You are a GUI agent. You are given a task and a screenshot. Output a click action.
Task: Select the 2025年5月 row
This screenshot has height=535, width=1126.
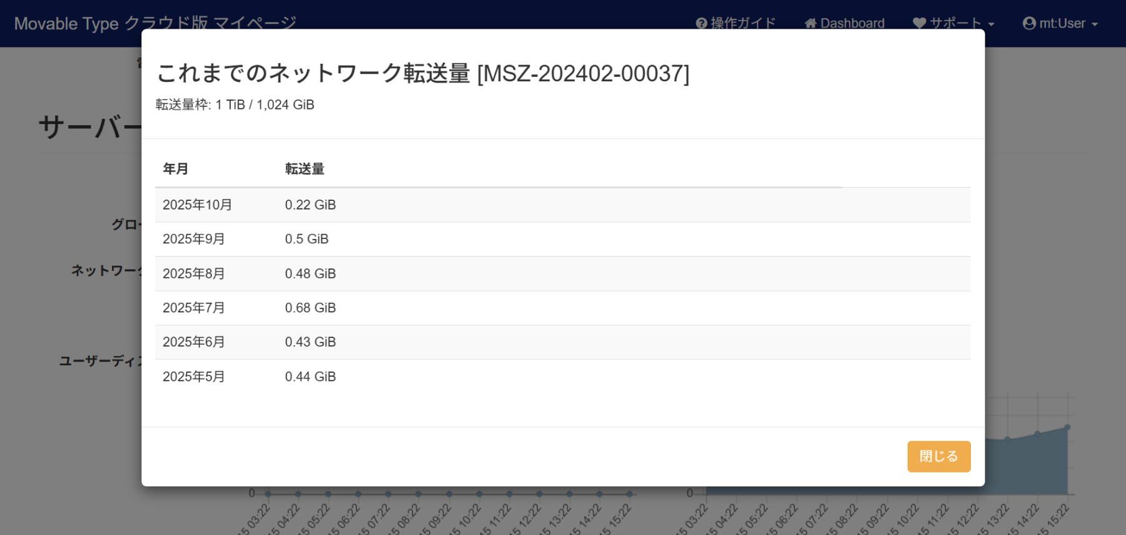(562, 377)
